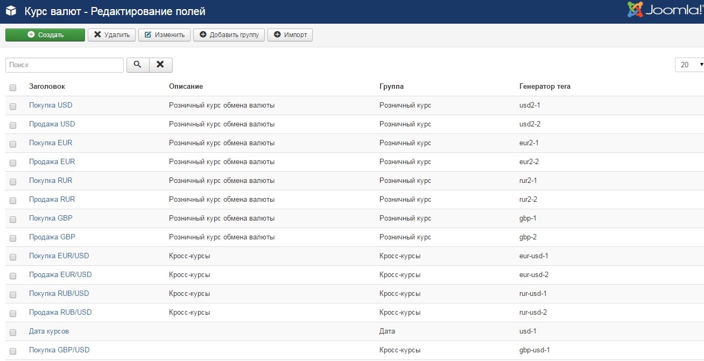Click the Покупка GBP/USD title link

59,350
